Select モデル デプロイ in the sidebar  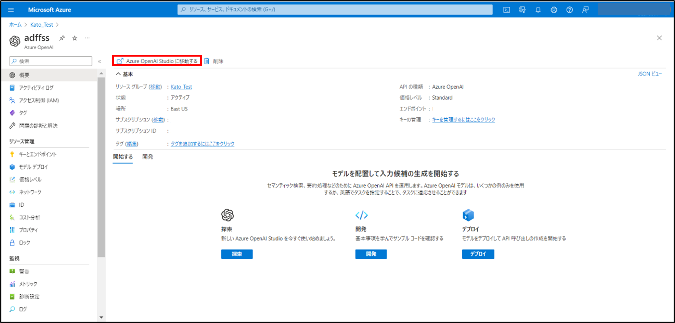coord(33,167)
